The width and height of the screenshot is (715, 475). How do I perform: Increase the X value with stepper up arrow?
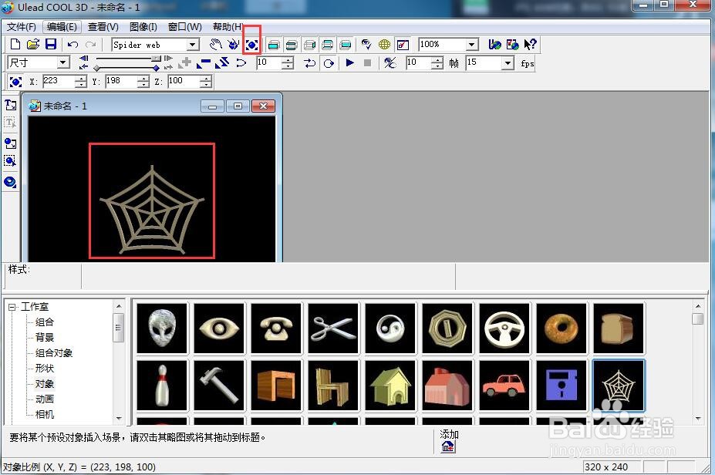point(81,79)
